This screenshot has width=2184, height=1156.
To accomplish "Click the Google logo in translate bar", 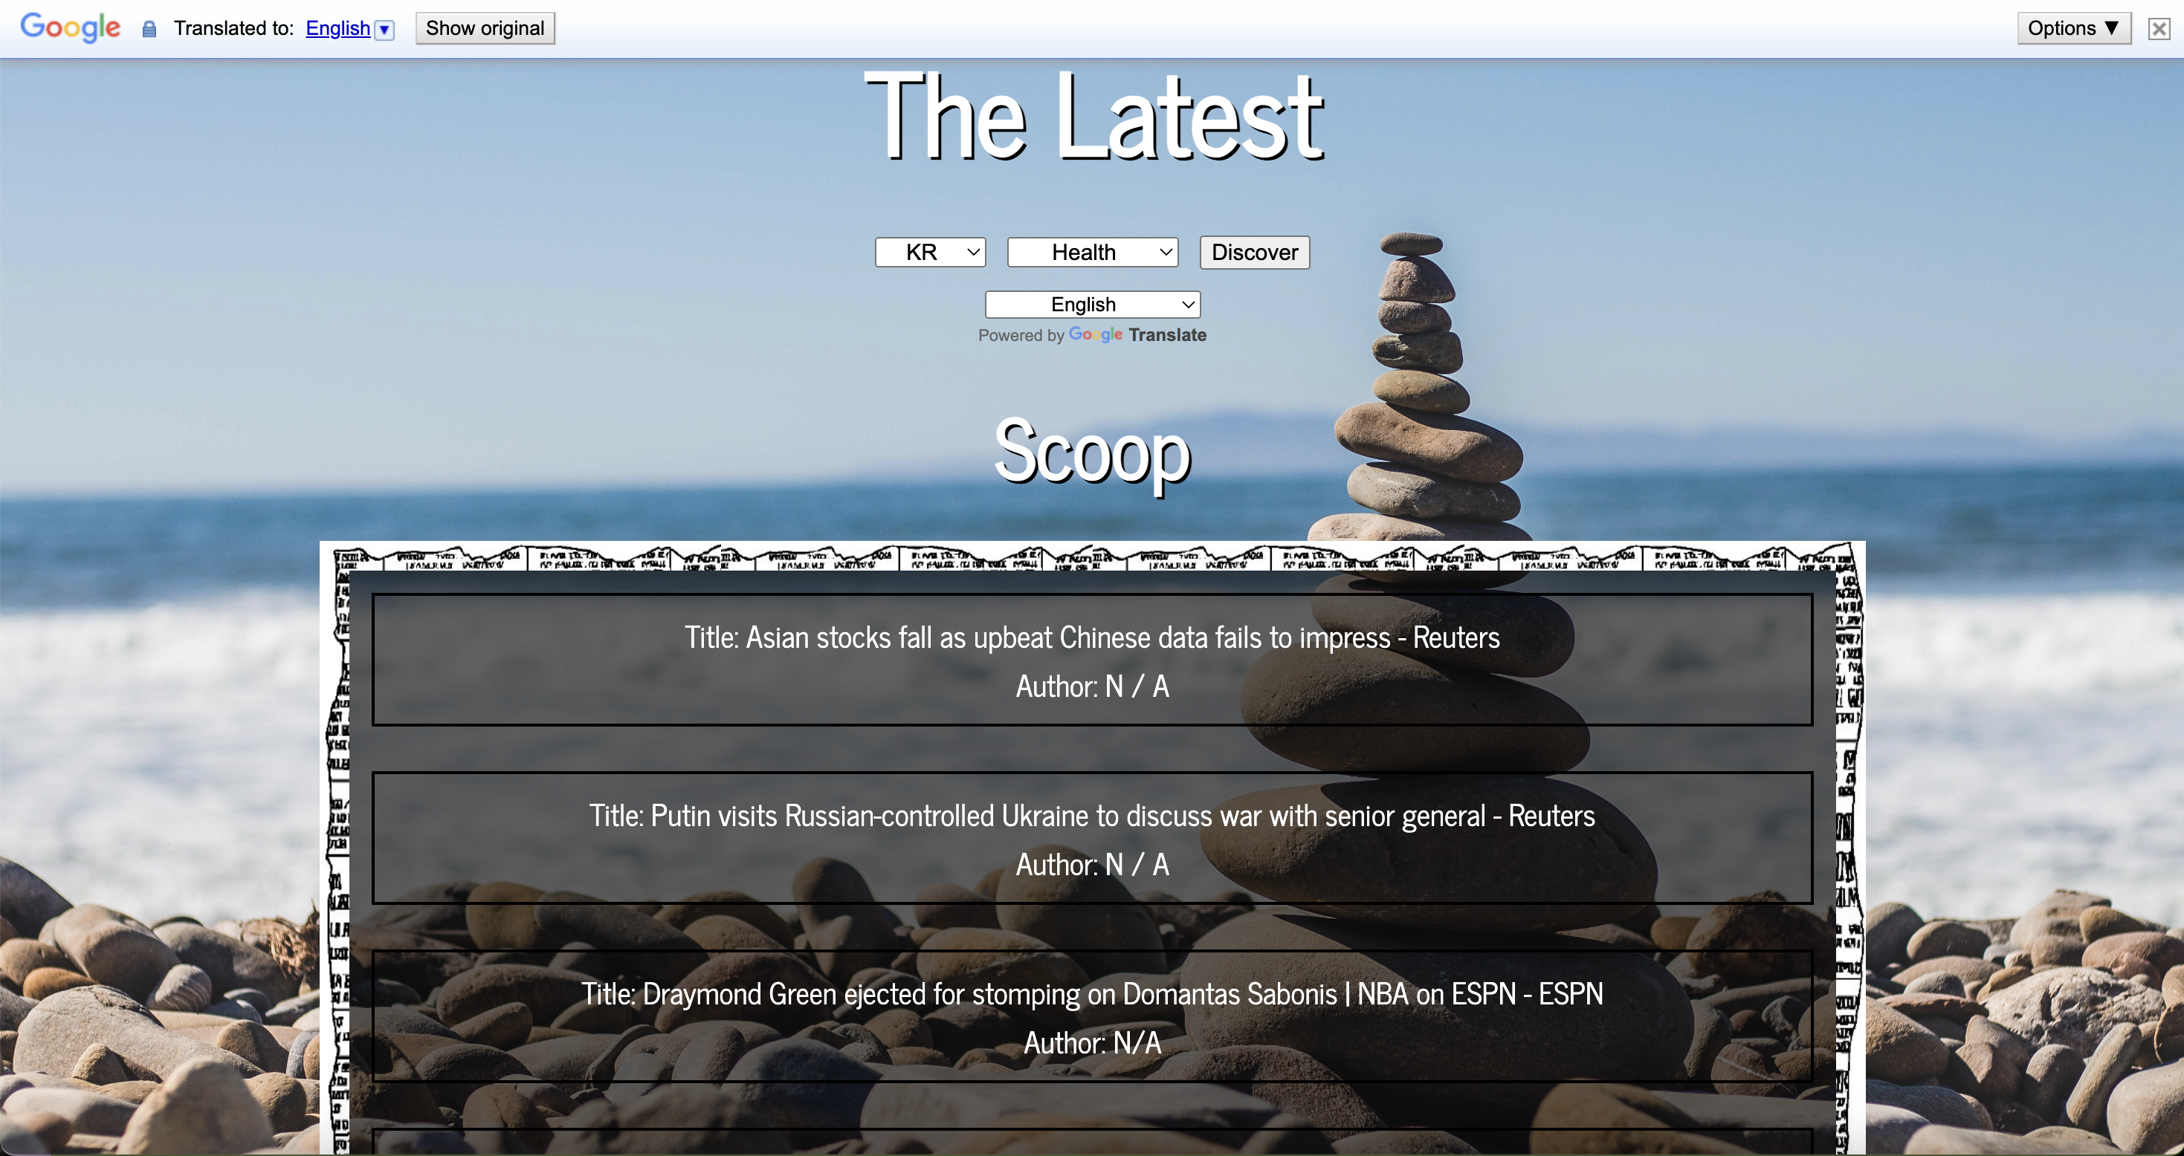I will (x=71, y=27).
